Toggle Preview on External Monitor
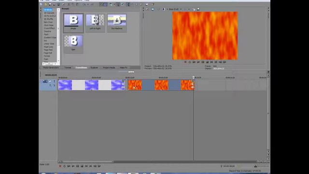Image resolution: width=309 pixels, height=174 pixels. (x=153, y=9)
